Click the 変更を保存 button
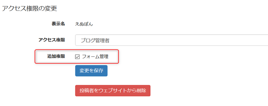268x106 pixels. [91, 71]
